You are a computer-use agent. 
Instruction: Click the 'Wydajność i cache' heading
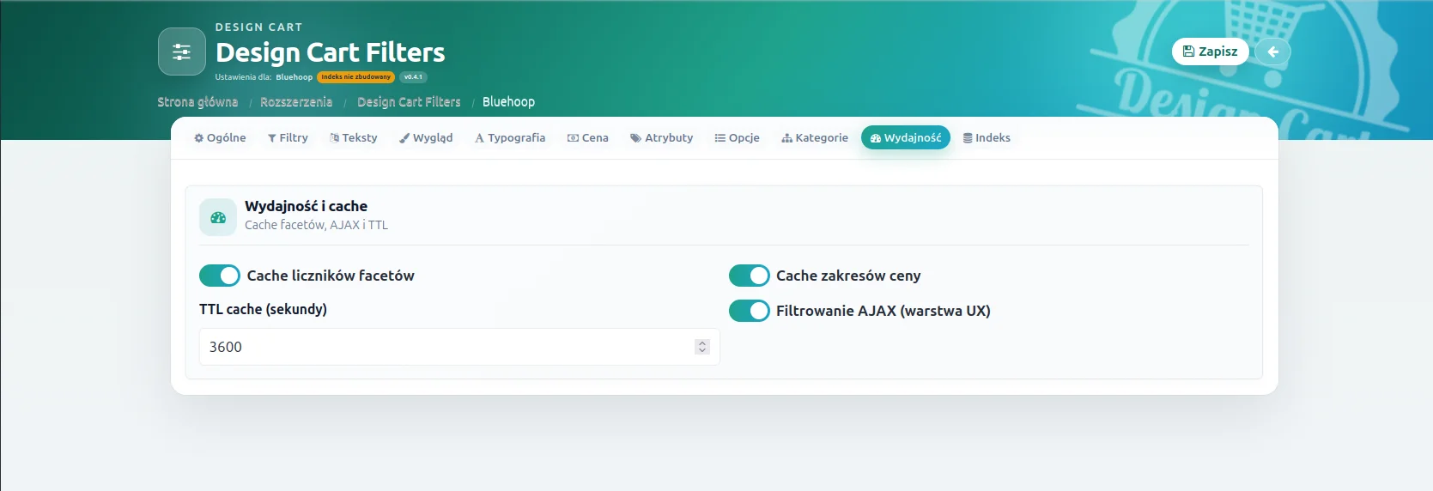pyautogui.click(x=306, y=206)
